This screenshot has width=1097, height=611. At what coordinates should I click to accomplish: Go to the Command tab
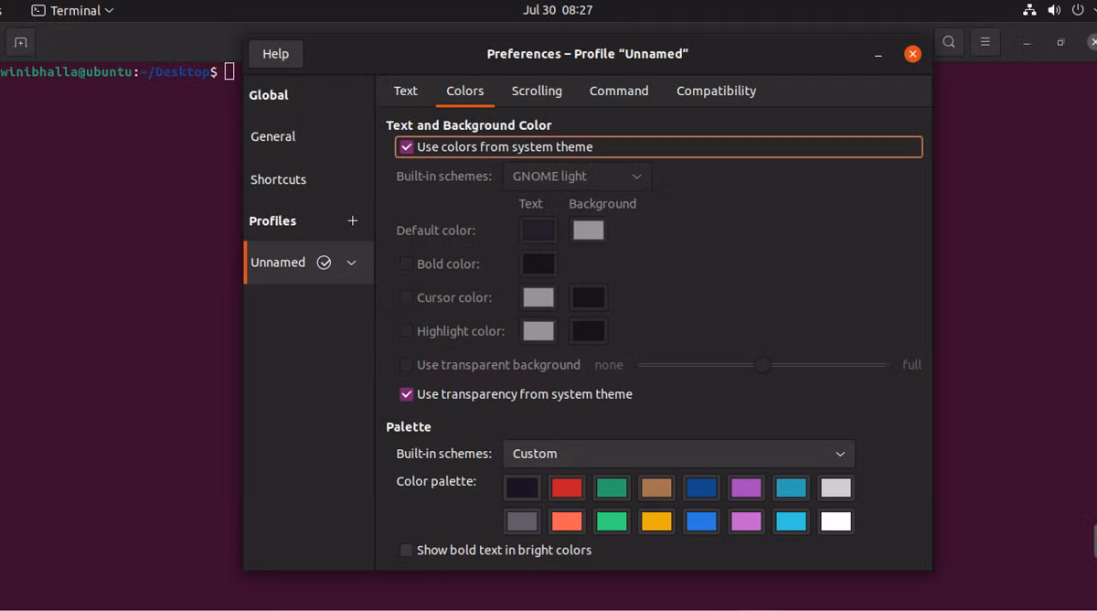click(x=619, y=91)
